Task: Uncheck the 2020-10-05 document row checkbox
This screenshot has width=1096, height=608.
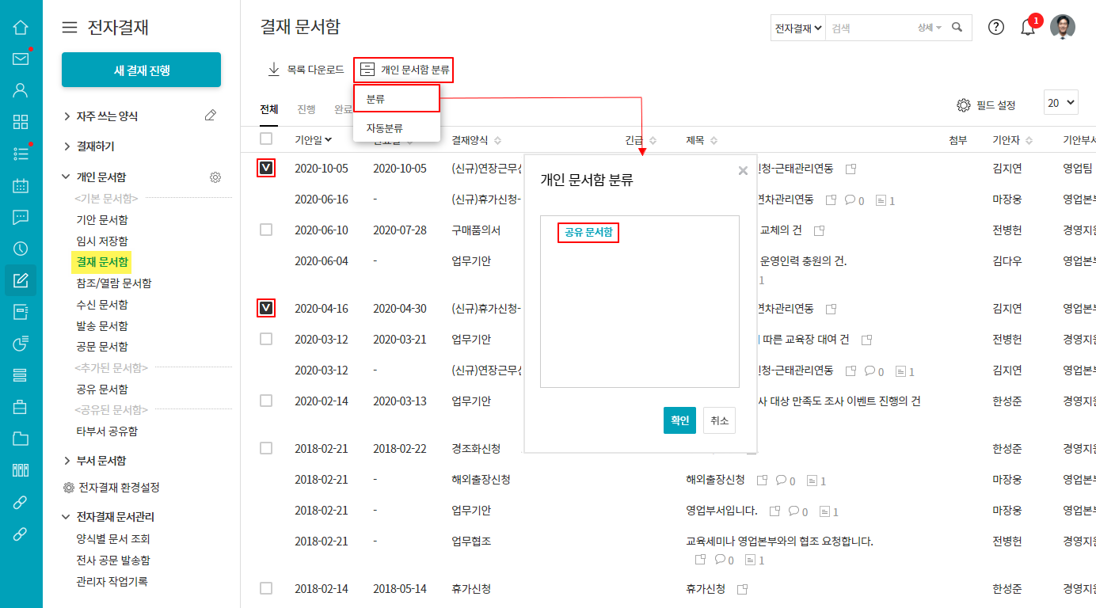Action: click(x=266, y=168)
